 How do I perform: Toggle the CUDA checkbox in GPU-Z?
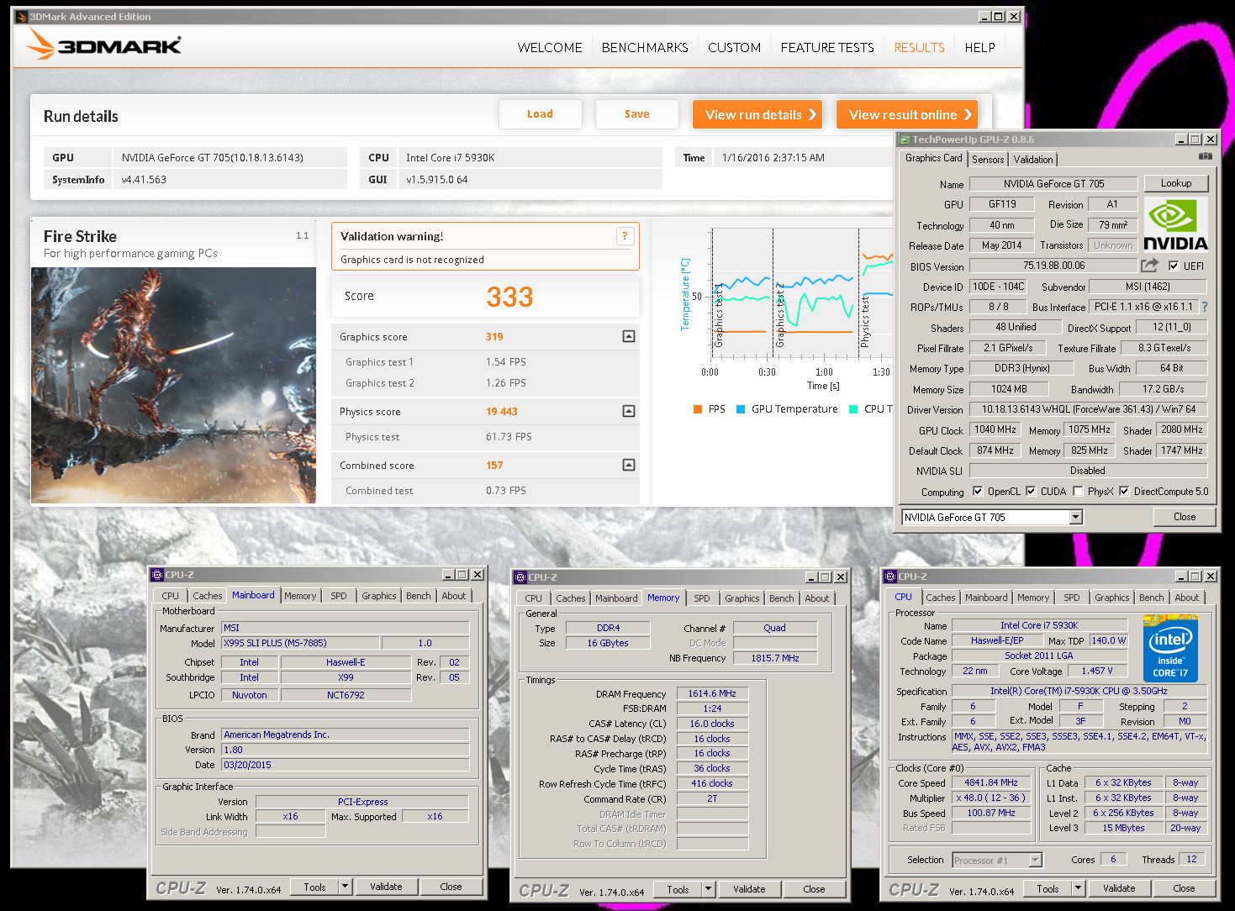pos(1030,492)
